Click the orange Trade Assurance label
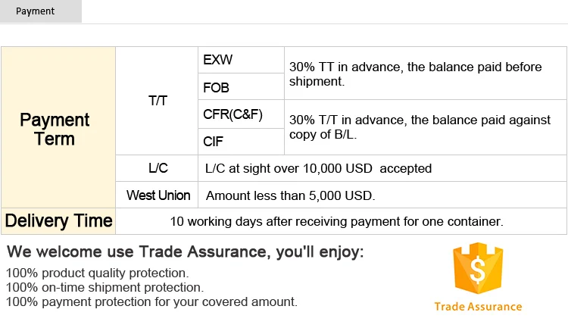568x328 pixels. point(478,307)
